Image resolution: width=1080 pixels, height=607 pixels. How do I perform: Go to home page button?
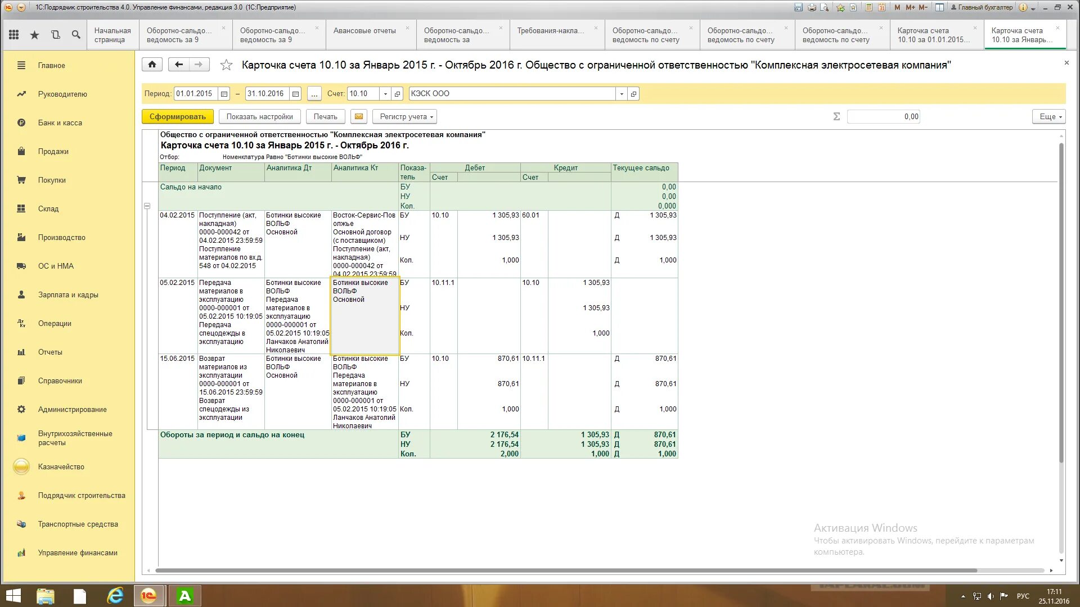pyautogui.click(x=152, y=65)
